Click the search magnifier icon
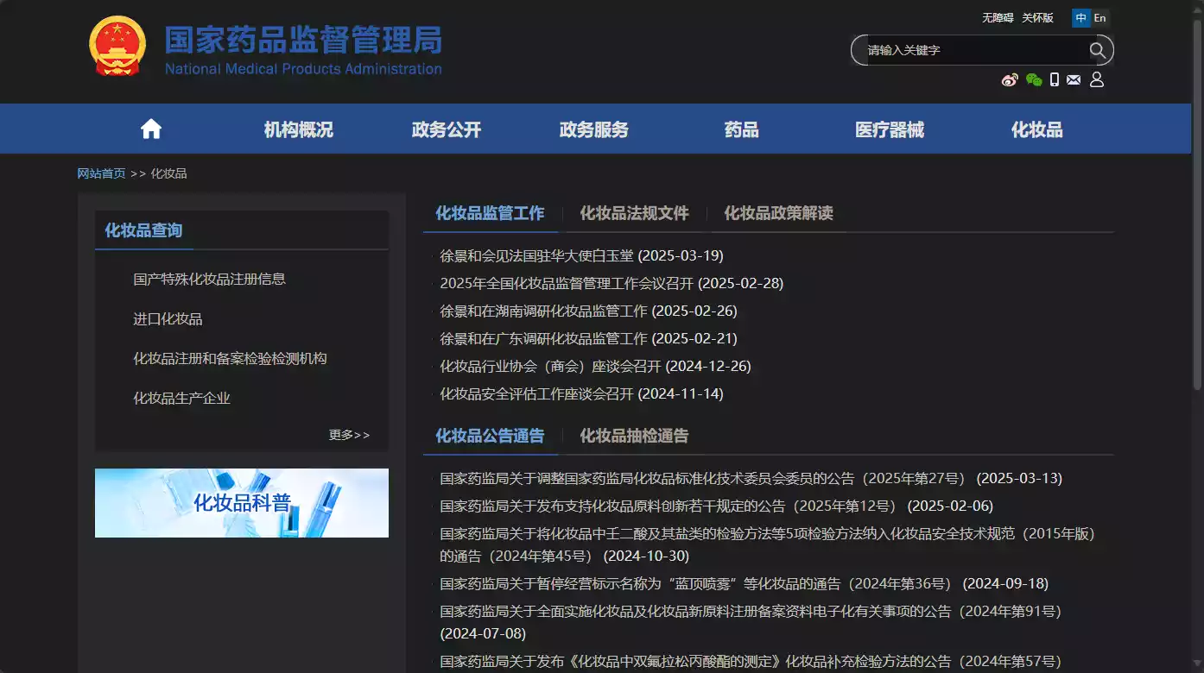The width and height of the screenshot is (1204, 673). (1098, 50)
